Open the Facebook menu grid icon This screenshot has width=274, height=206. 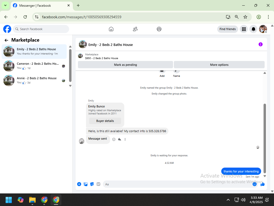(244, 29)
